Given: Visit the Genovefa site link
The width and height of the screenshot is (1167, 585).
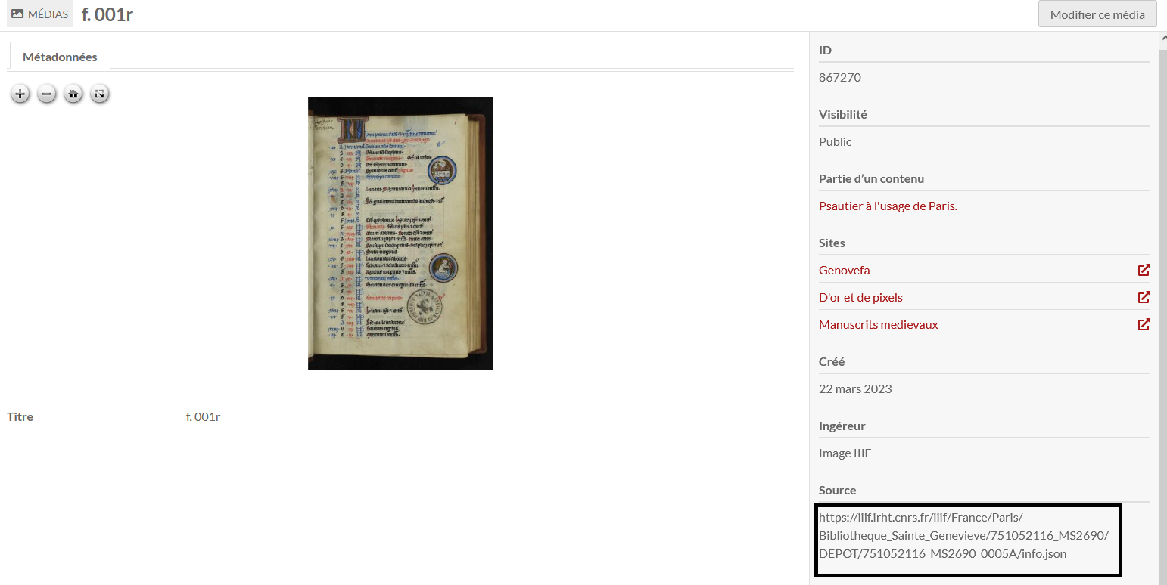Looking at the screenshot, I should [x=844, y=269].
